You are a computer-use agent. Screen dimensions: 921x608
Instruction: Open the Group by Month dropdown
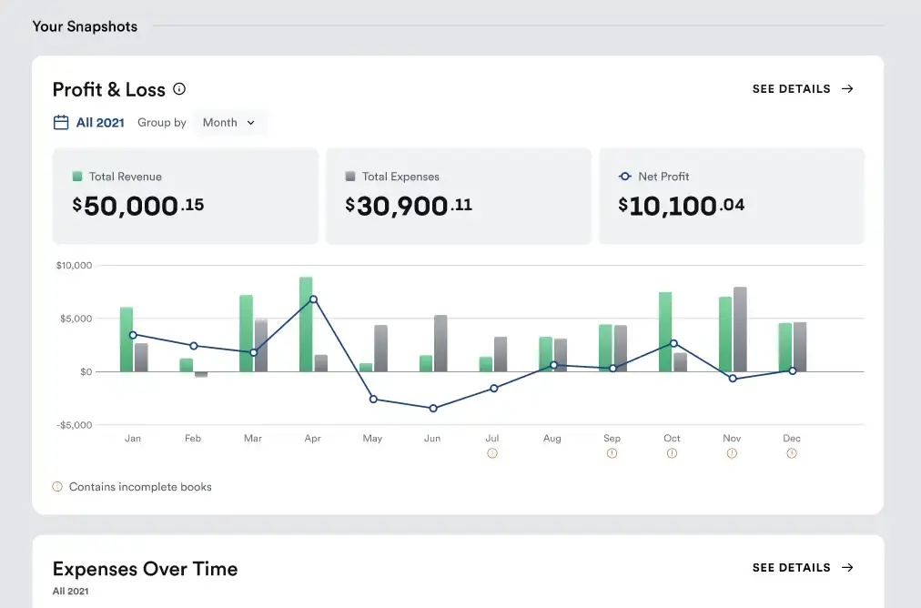[x=229, y=122]
